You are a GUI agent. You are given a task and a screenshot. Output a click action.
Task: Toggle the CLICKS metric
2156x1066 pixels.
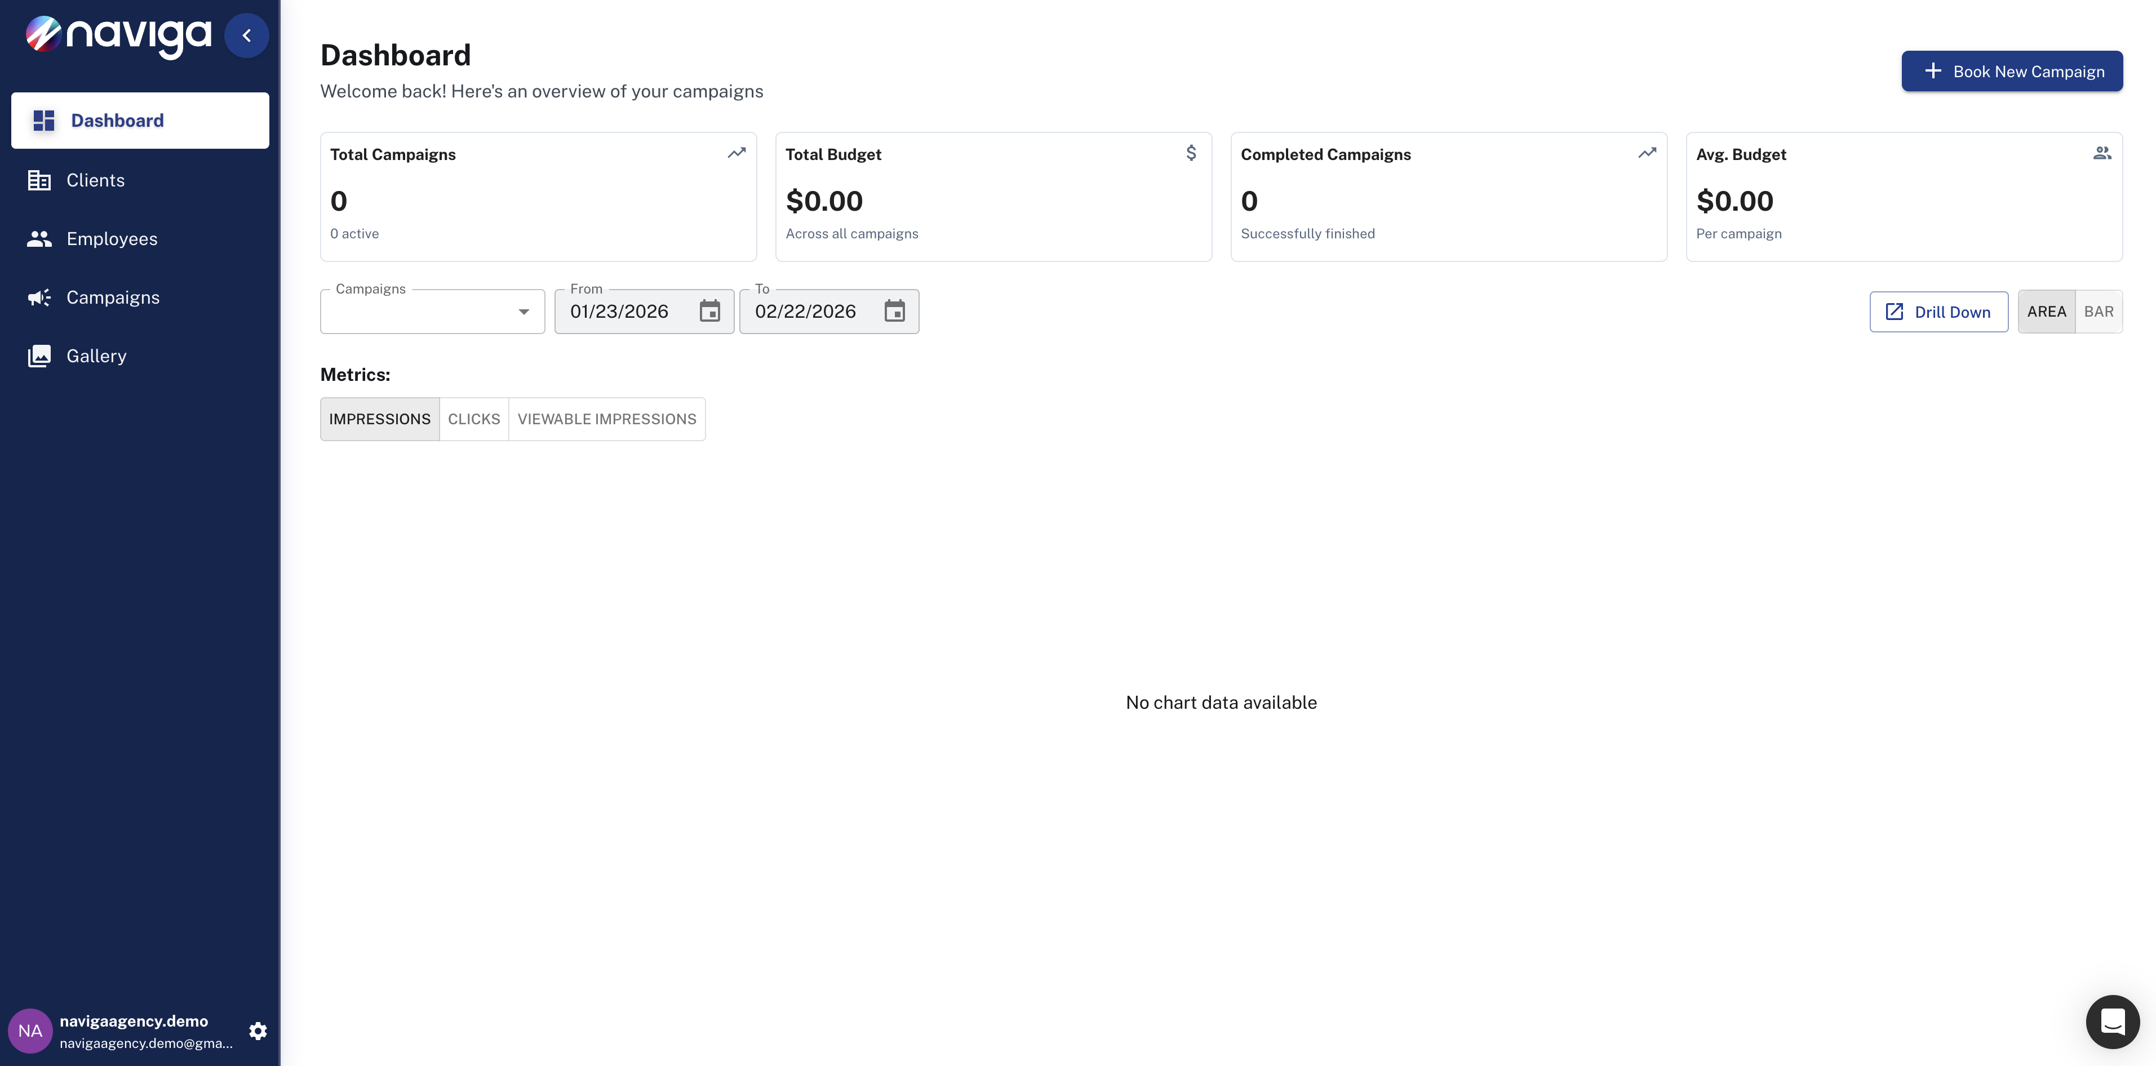(474, 419)
